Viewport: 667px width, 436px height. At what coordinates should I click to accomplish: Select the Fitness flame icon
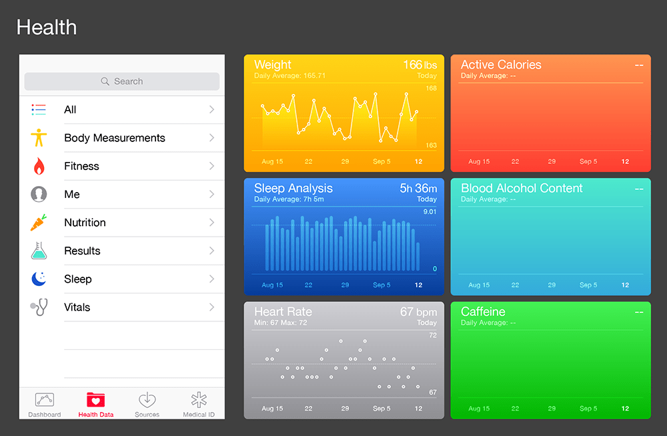(39, 166)
